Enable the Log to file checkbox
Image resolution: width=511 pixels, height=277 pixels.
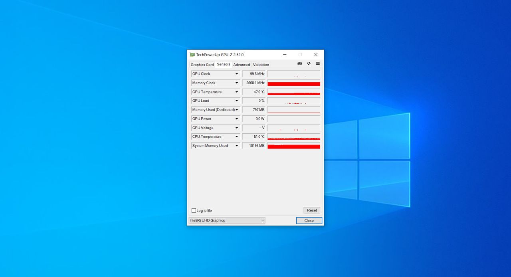point(194,210)
